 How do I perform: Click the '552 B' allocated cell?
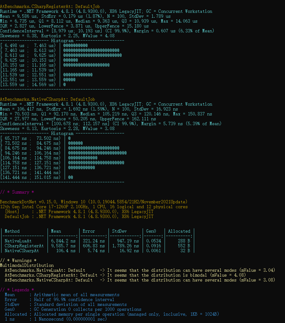[184, 246]
